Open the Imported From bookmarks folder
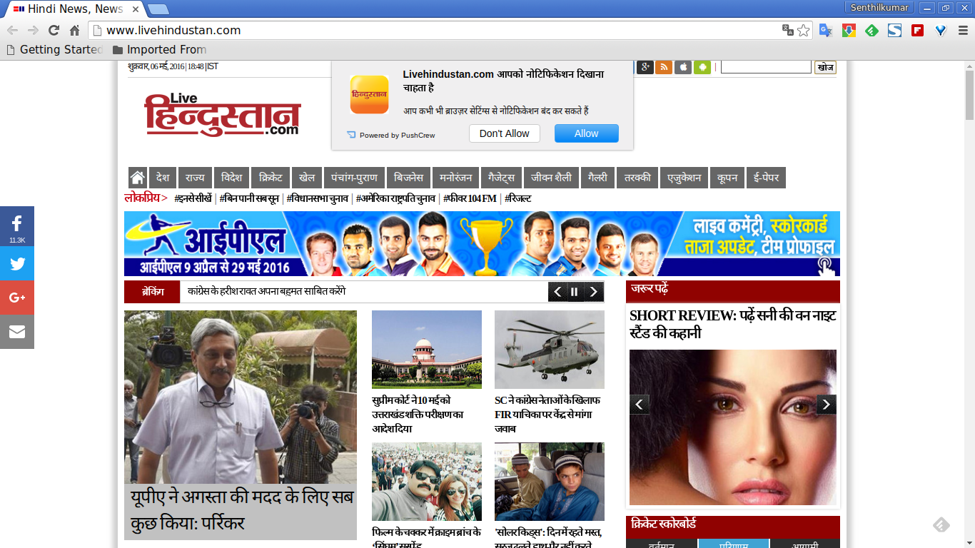Screen dimensions: 975x548 click(x=159, y=49)
